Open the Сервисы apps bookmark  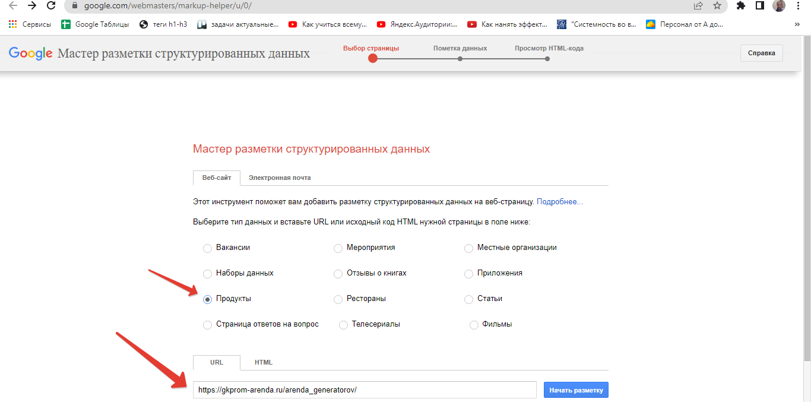(30, 24)
